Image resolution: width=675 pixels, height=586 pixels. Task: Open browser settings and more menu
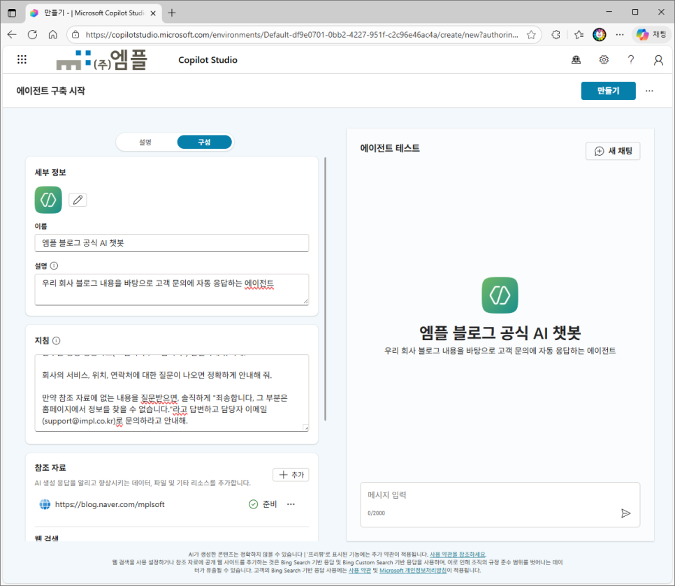(620, 34)
